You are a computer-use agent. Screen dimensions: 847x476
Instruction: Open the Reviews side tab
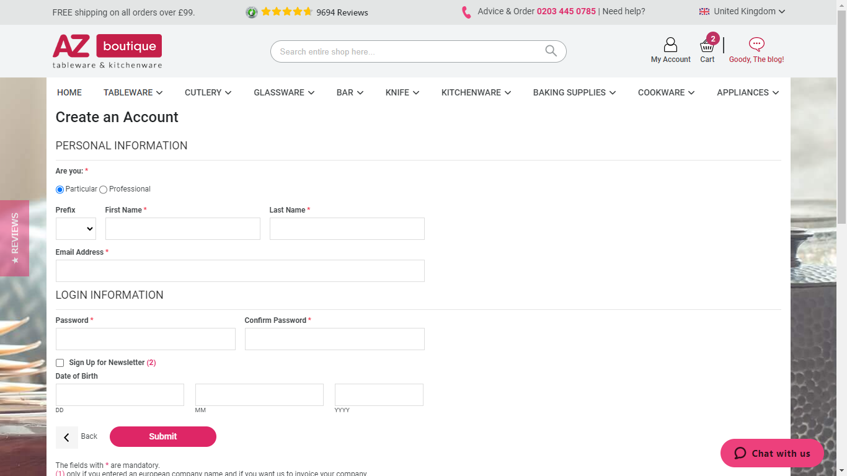click(14, 238)
